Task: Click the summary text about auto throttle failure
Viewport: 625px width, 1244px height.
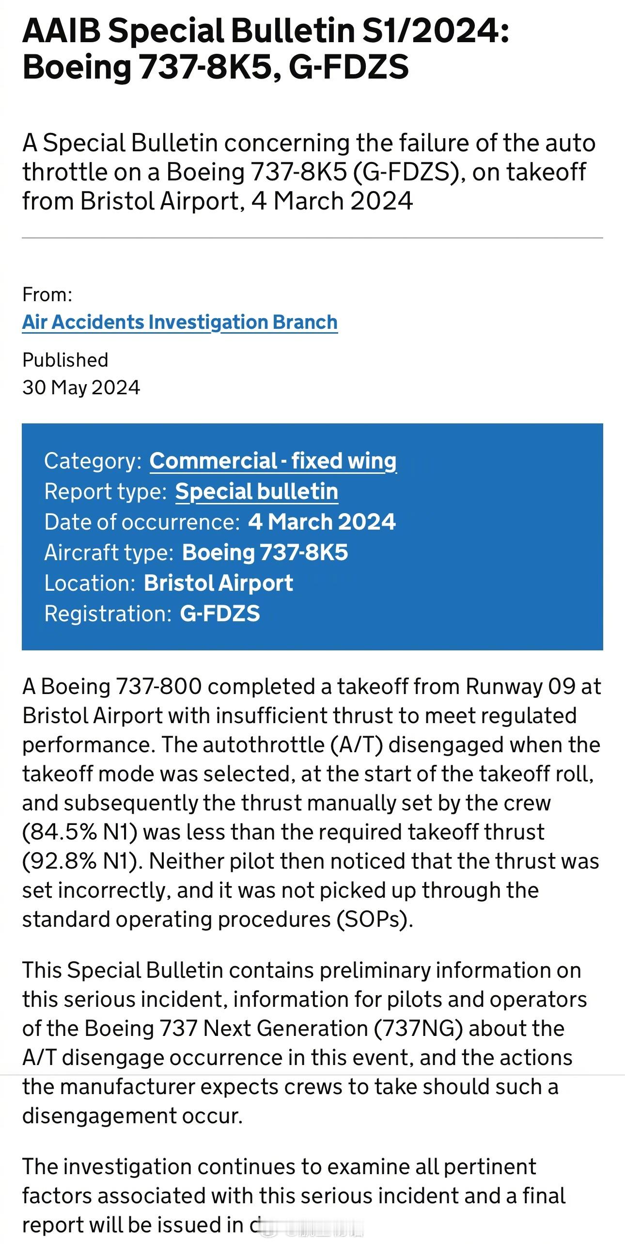Action: [309, 172]
